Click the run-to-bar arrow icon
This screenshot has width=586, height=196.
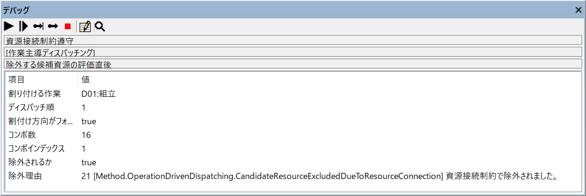[x=38, y=26]
